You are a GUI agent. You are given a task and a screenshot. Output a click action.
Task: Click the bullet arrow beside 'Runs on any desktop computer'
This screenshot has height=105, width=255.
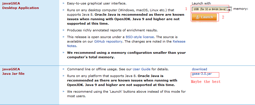(64, 10)
